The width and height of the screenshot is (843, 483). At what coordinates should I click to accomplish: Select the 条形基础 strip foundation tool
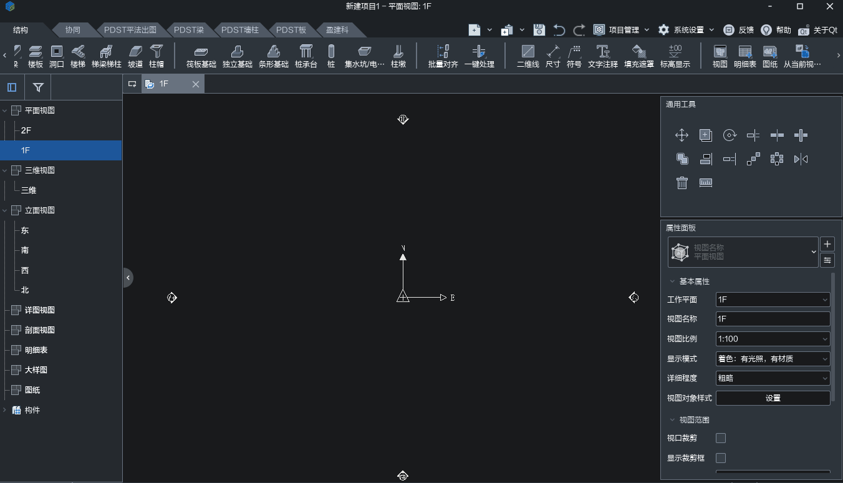[273, 56]
